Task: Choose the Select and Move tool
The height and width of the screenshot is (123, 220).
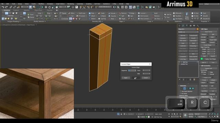Action: pyautogui.click(x=46, y=7)
